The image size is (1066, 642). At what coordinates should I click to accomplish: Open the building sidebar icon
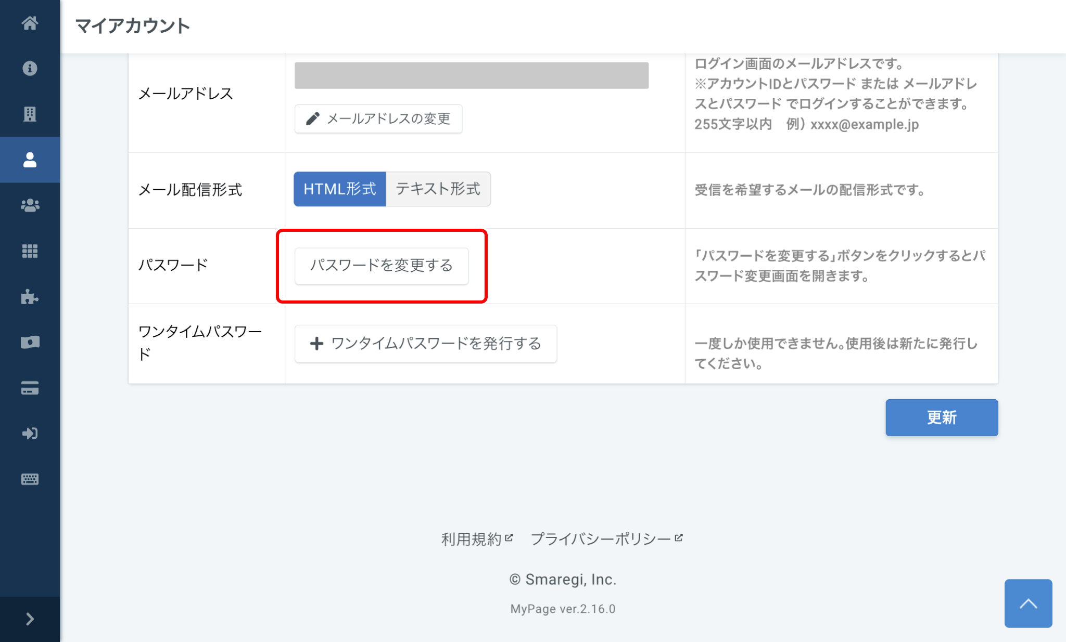coord(30,114)
